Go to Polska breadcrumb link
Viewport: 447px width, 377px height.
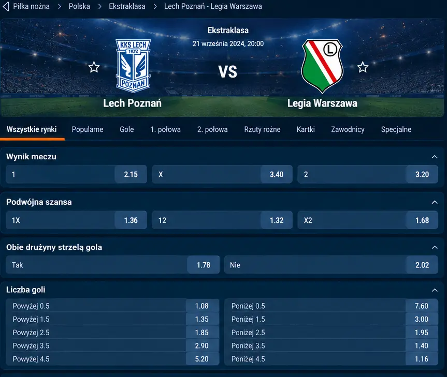pyautogui.click(x=79, y=6)
